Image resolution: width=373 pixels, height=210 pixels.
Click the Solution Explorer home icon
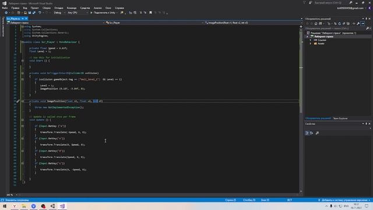pyautogui.click(x=316, y=23)
